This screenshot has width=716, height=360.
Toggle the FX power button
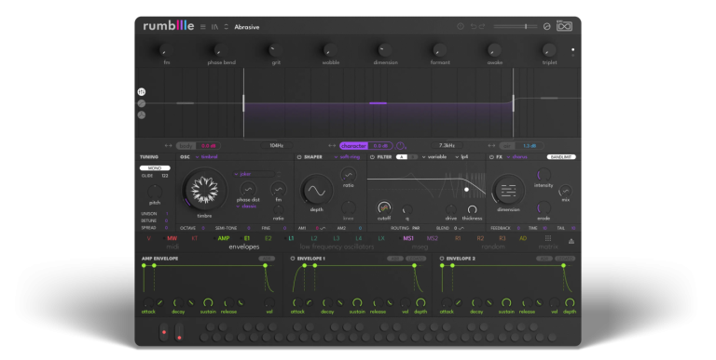[x=492, y=157]
